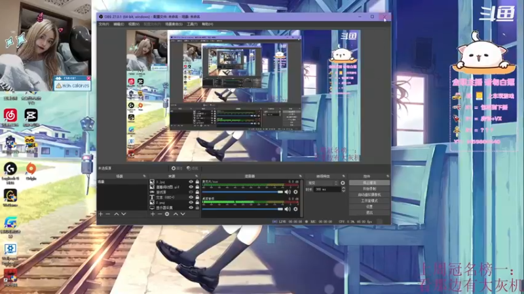
Task: Lock the 显示器采集 source
Action: point(197,208)
